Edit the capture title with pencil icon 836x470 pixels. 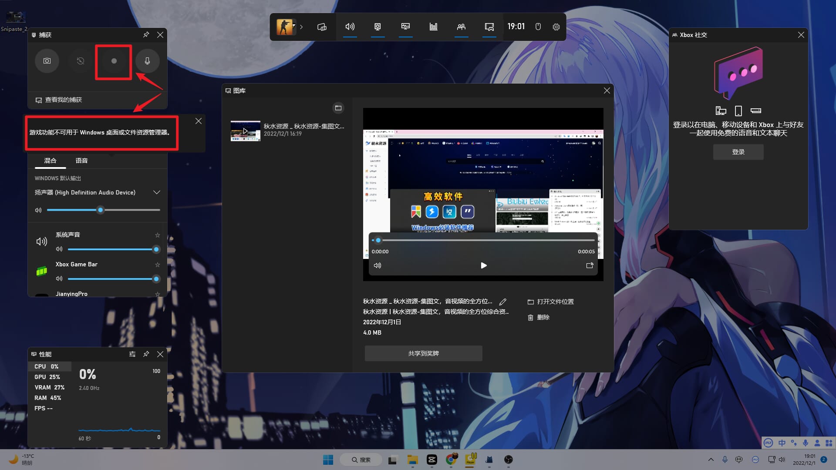point(502,302)
